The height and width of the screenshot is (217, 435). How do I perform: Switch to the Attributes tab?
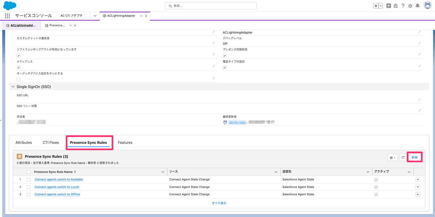coord(24,142)
